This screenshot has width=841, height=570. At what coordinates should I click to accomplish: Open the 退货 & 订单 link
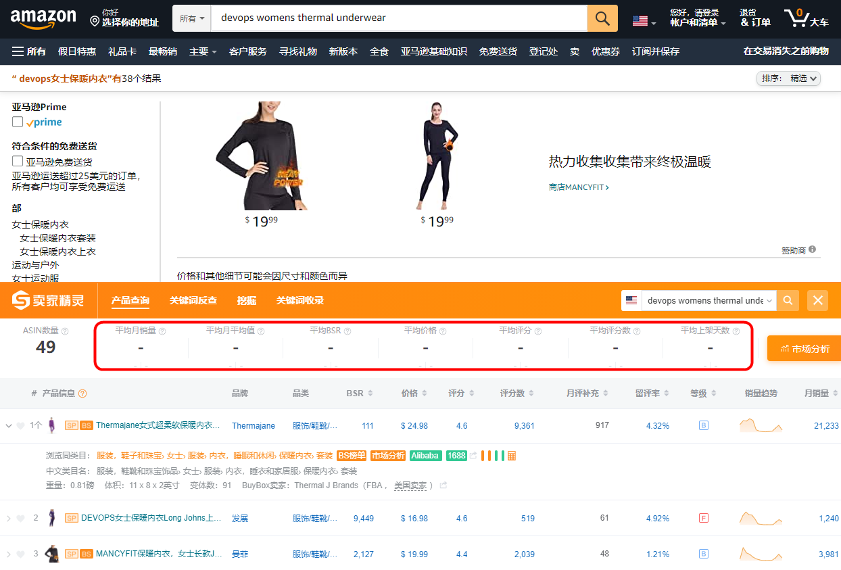755,18
